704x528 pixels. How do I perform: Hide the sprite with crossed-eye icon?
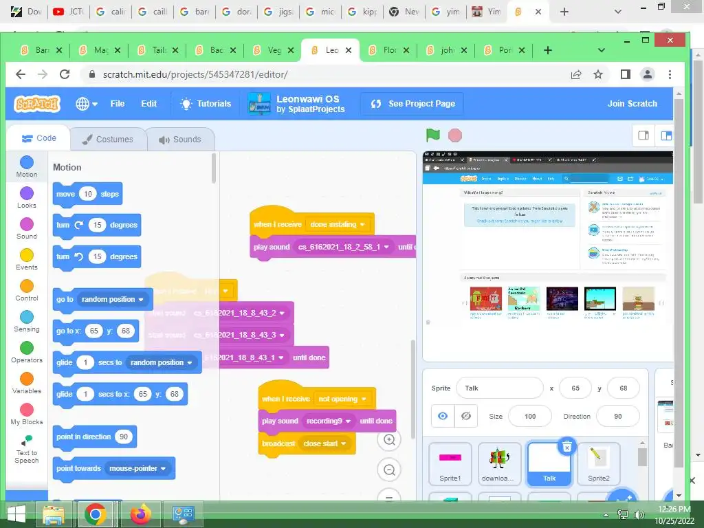click(466, 416)
